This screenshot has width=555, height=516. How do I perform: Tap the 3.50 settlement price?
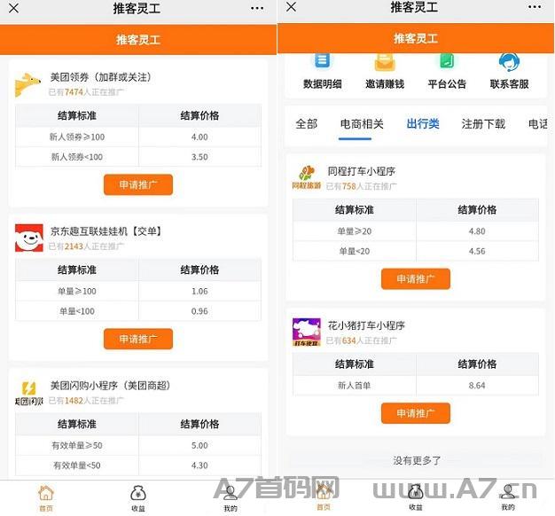coord(199,157)
